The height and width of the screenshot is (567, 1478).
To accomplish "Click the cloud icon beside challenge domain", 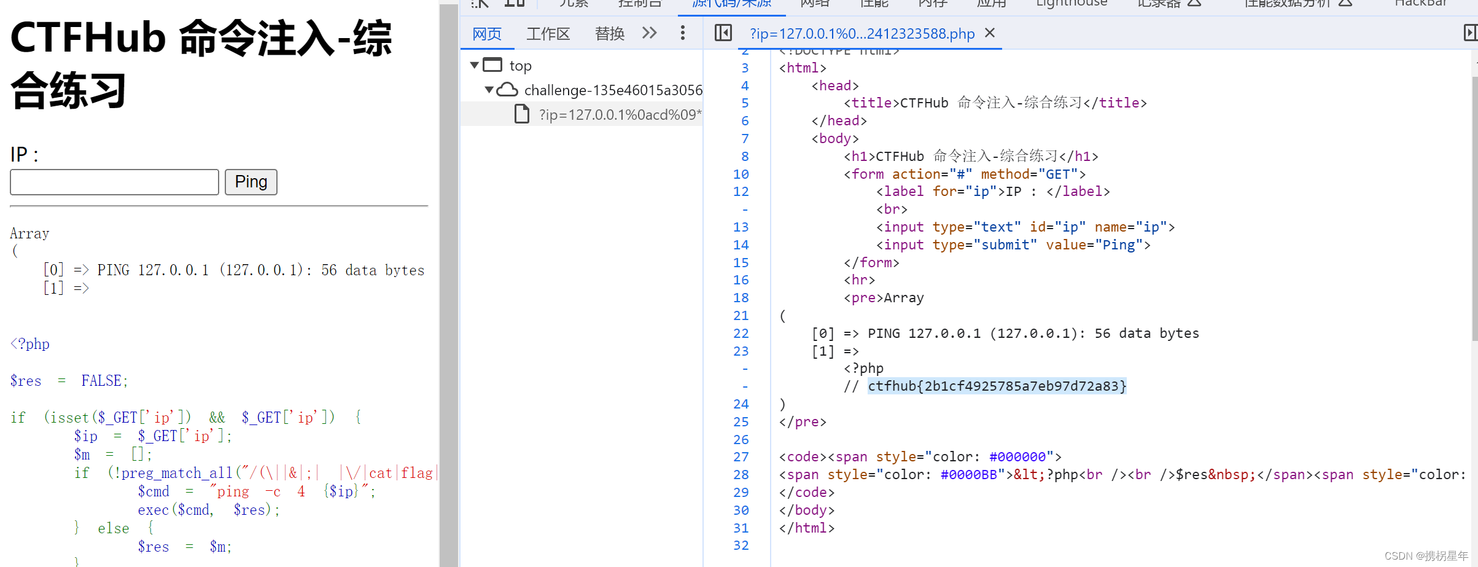I will point(507,90).
